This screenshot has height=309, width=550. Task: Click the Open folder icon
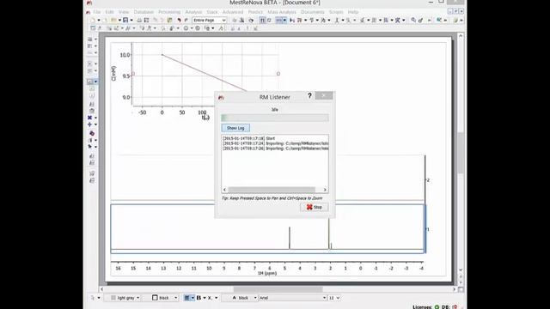113,21
